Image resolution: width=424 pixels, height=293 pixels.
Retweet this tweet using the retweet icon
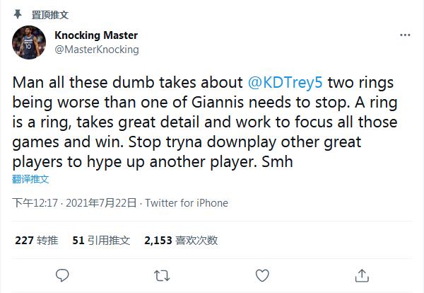pos(162,274)
